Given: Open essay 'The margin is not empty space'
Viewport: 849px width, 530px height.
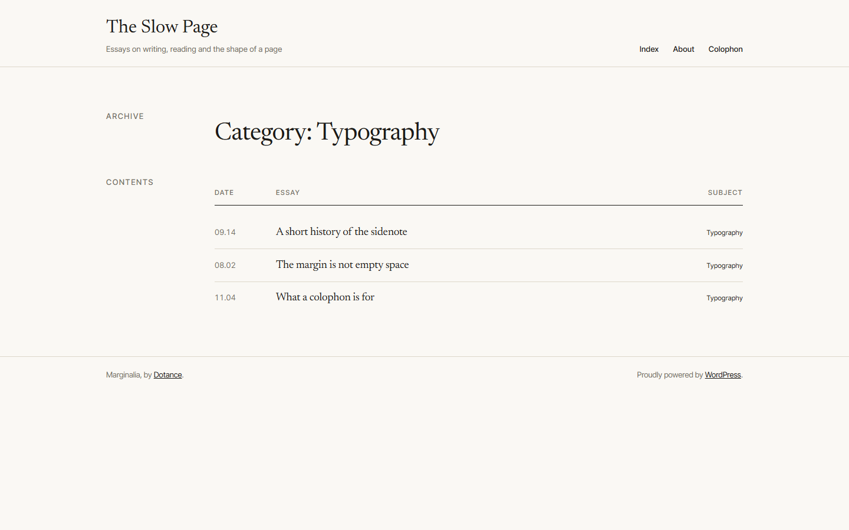Looking at the screenshot, I should click(342, 265).
